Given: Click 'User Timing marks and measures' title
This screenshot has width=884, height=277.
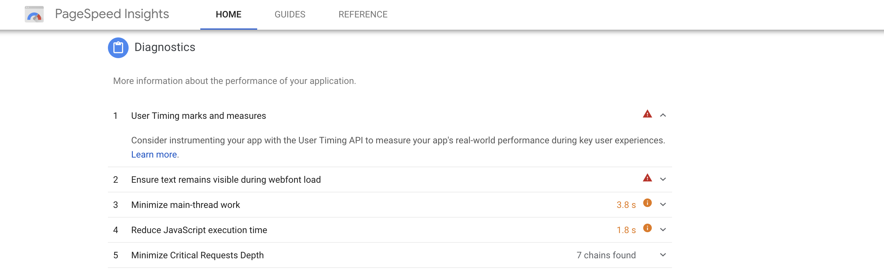Looking at the screenshot, I should point(198,116).
